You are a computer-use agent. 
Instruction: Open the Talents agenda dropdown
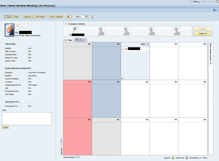[86, 17]
